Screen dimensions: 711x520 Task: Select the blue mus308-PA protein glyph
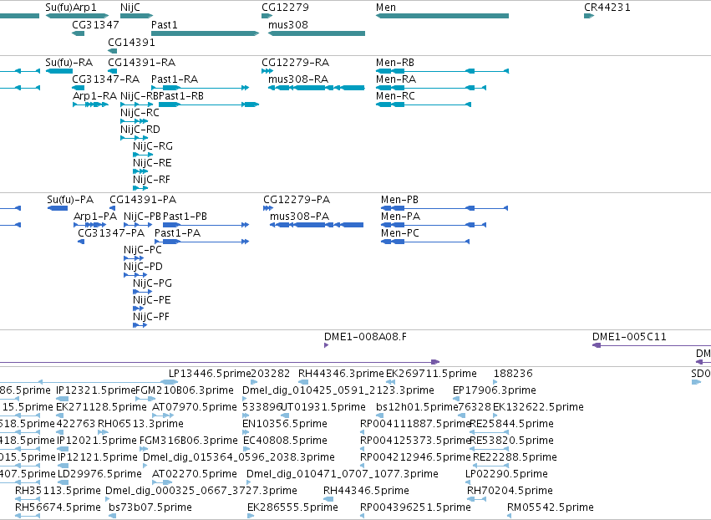point(317,225)
